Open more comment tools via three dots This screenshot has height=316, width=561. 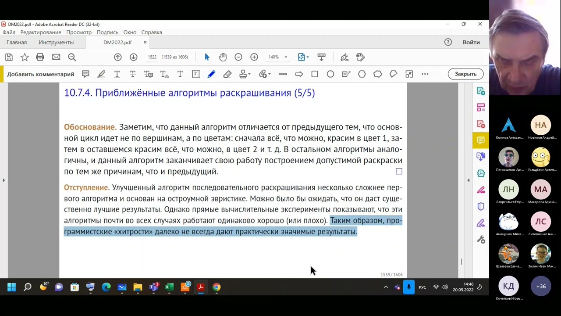pyautogui.click(x=425, y=74)
